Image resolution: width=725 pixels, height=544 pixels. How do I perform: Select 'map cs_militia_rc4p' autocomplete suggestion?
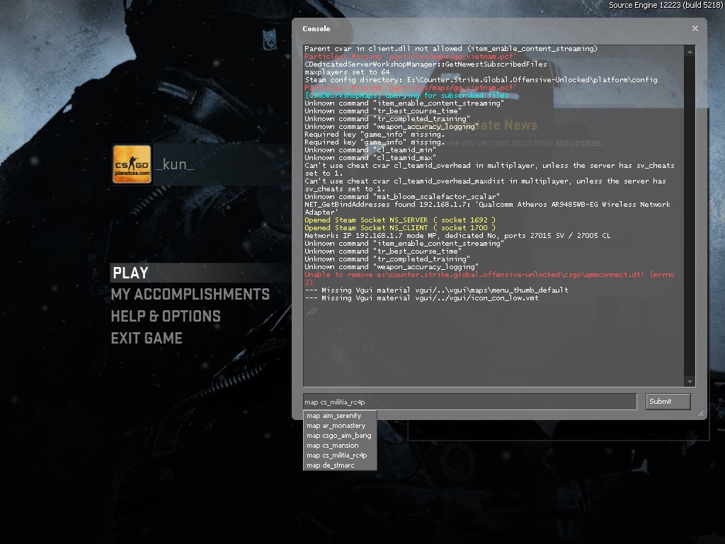[340, 455]
